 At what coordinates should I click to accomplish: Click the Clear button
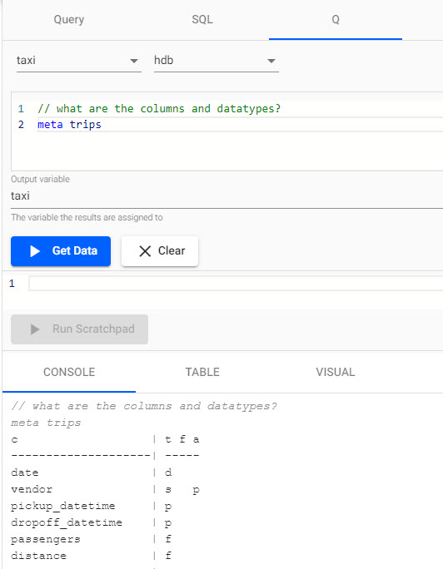(160, 251)
